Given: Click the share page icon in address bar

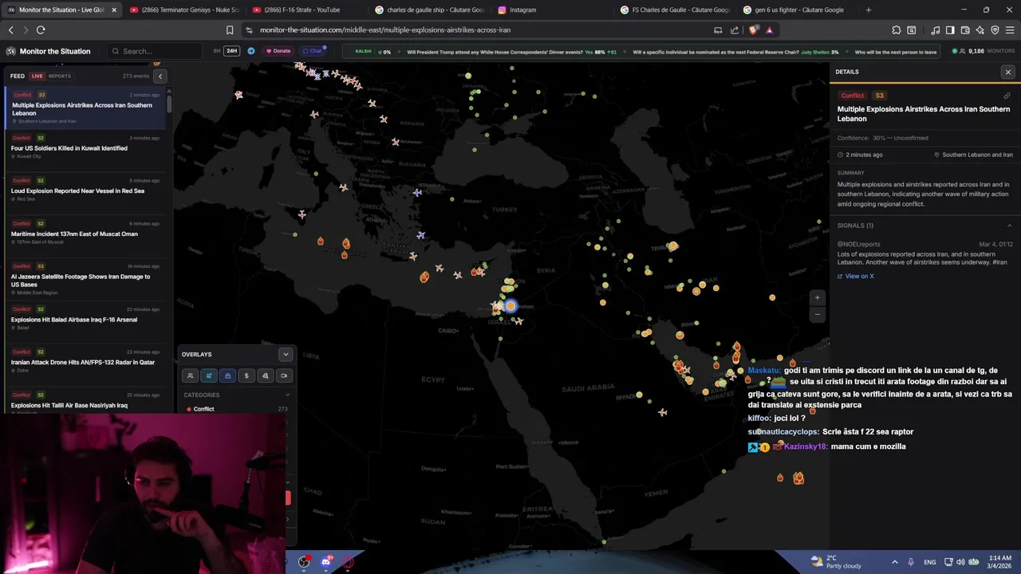Looking at the screenshot, I should tap(733, 29).
